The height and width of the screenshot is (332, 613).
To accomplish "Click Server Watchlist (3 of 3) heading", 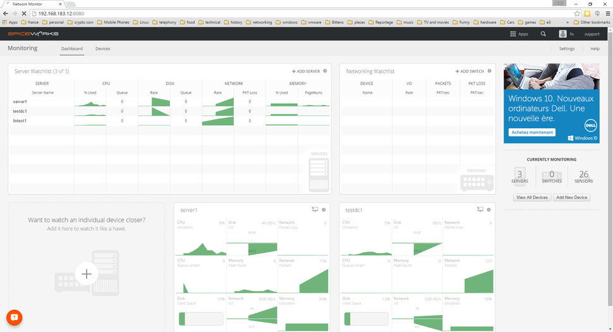I will pyautogui.click(x=42, y=71).
